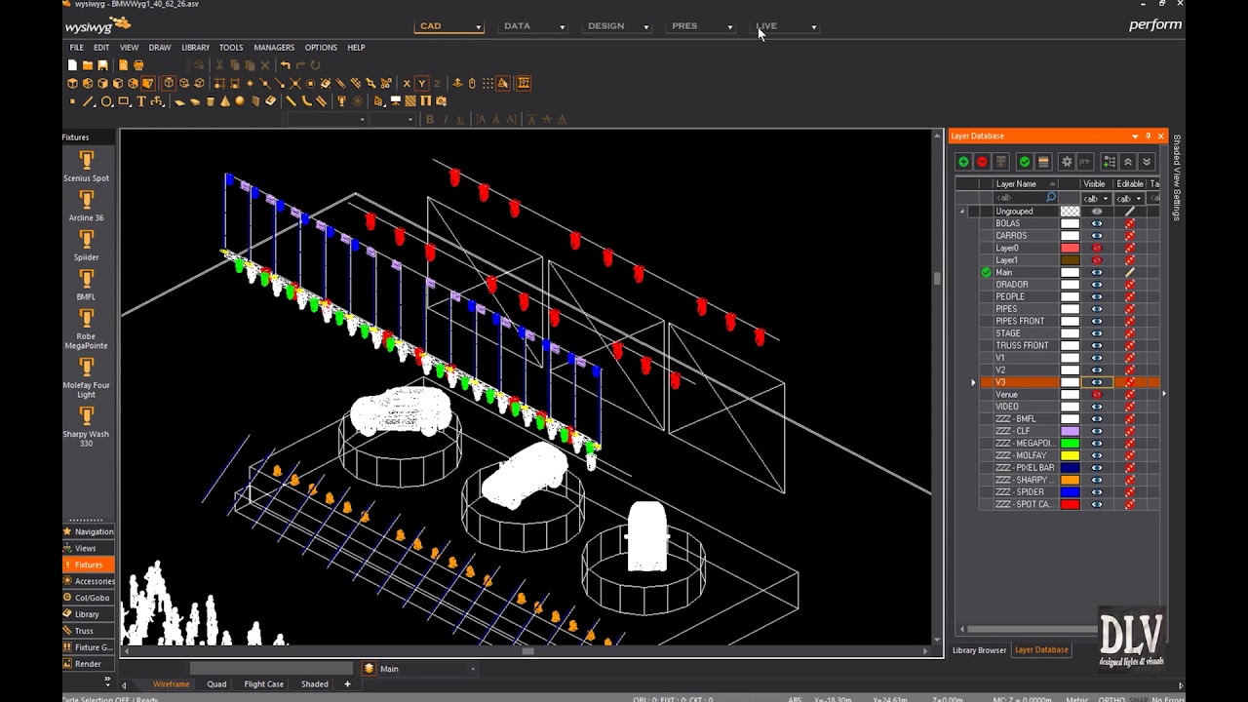Click the Save file toolbar icon

click(x=103, y=65)
